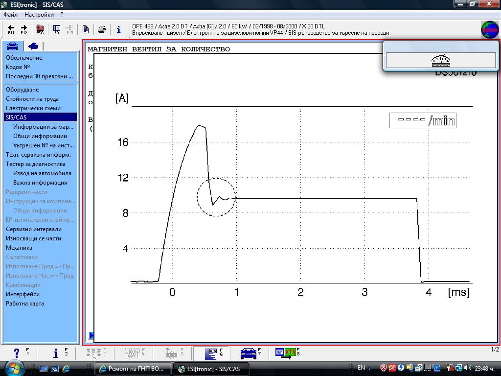The image size is (501, 376).
Task: Switch to the engine tab in the sidebar
Action: click(33, 46)
